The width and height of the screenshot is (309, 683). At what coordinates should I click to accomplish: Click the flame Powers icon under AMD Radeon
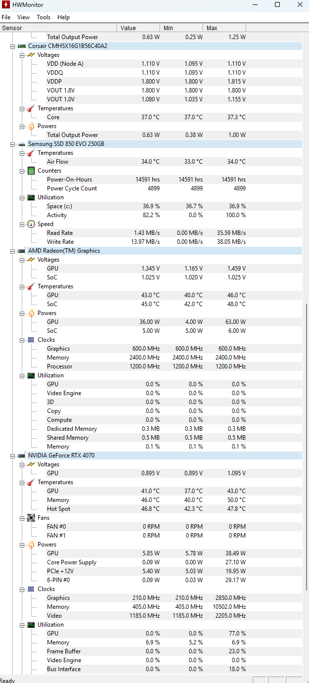[x=31, y=313]
